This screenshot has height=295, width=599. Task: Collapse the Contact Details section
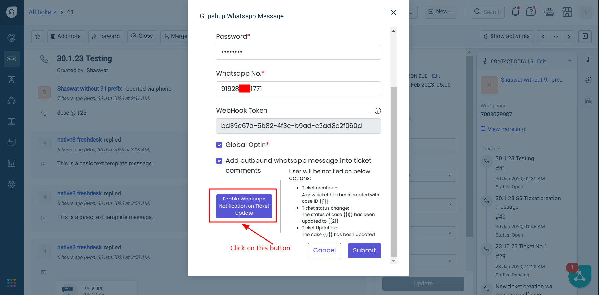570,61
